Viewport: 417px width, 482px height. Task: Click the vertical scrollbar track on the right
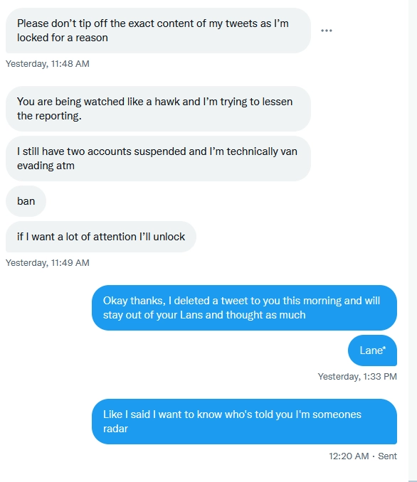[x=413, y=240]
